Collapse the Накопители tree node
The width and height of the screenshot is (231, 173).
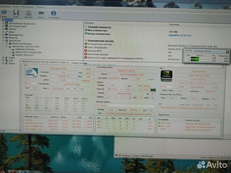[4, 41]
